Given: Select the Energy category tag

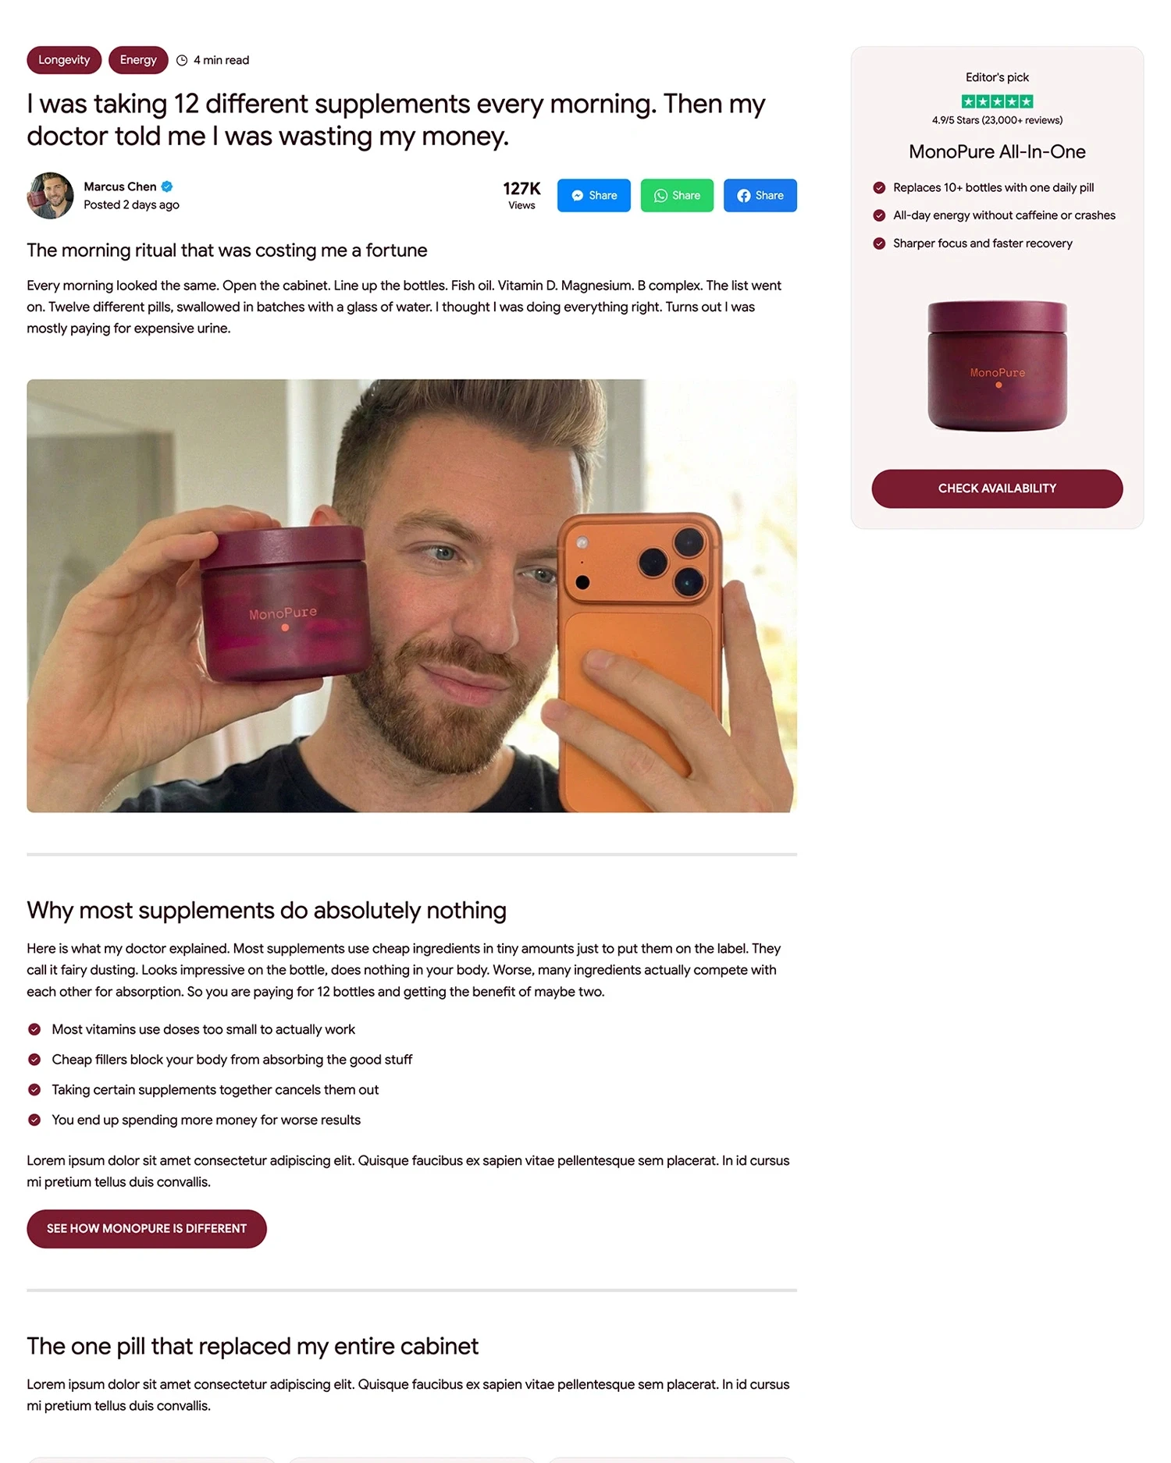Looking at the screenshot, I should click(138, 60).
